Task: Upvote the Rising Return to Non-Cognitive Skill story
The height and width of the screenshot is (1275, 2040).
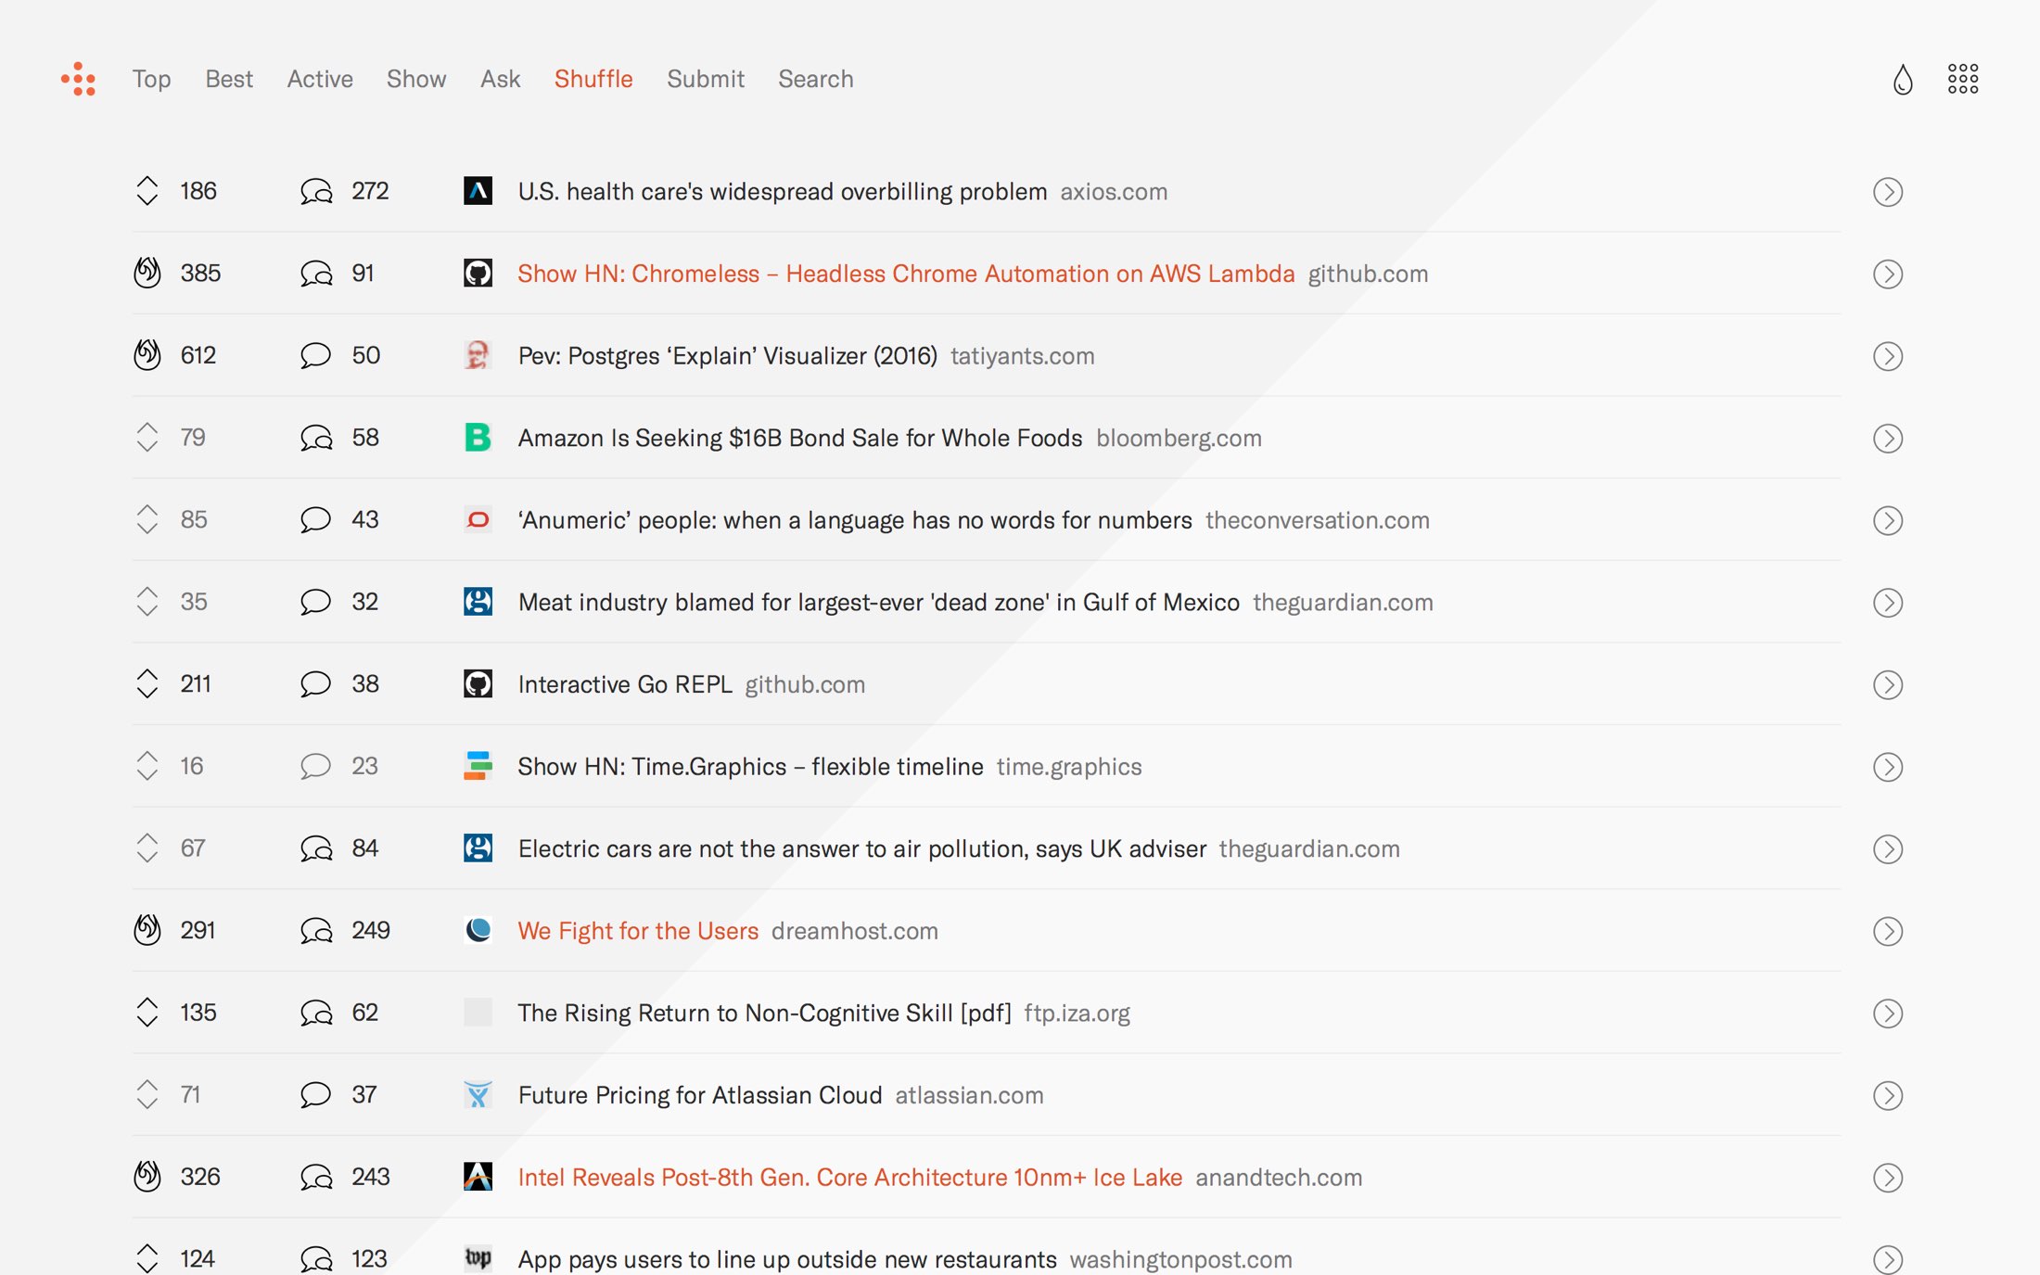Action: point(147,1012)
